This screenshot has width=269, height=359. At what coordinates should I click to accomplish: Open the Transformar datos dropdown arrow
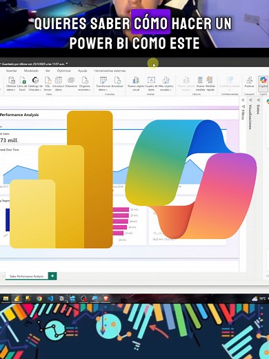(x=107, y=90)
